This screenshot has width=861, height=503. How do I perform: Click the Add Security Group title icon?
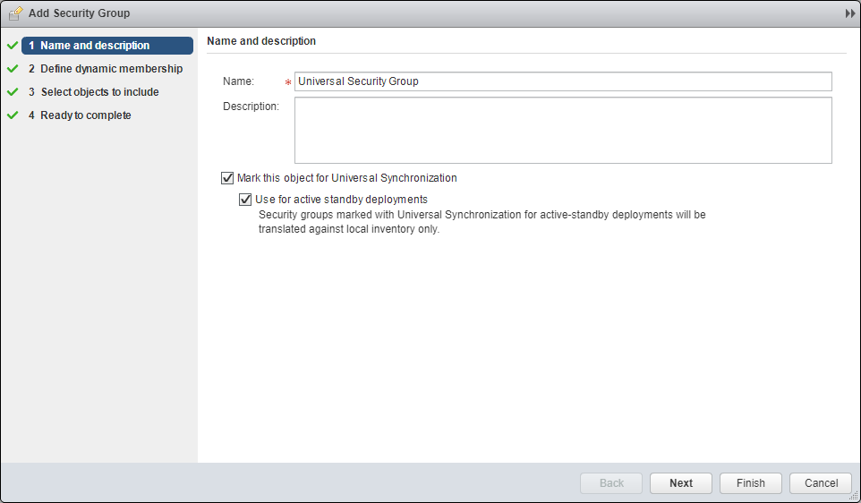(x=15, y=13)
